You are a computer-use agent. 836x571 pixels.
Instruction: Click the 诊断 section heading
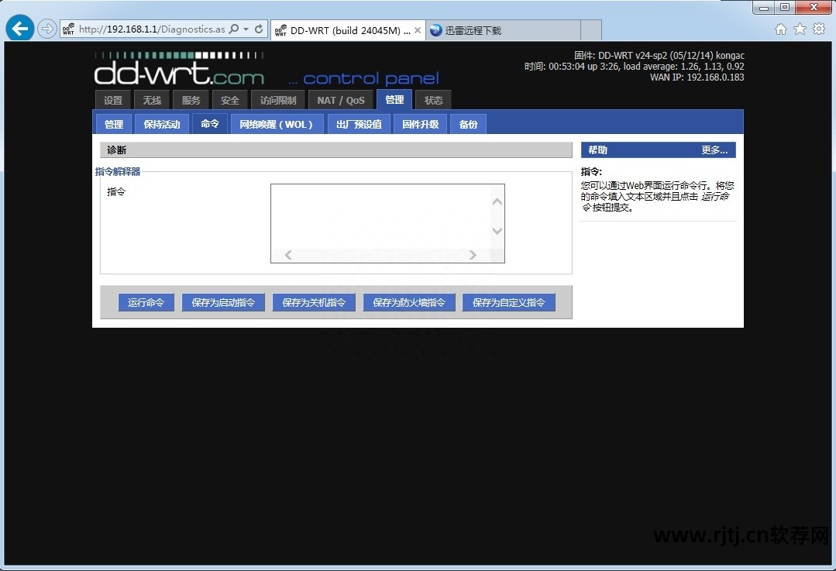click(116, 150)
